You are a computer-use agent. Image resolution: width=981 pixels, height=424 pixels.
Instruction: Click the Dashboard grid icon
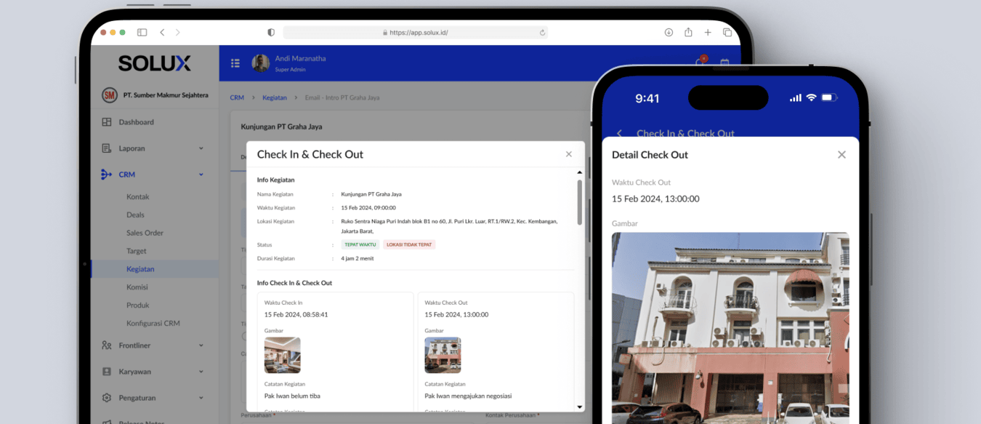[107, 122]
